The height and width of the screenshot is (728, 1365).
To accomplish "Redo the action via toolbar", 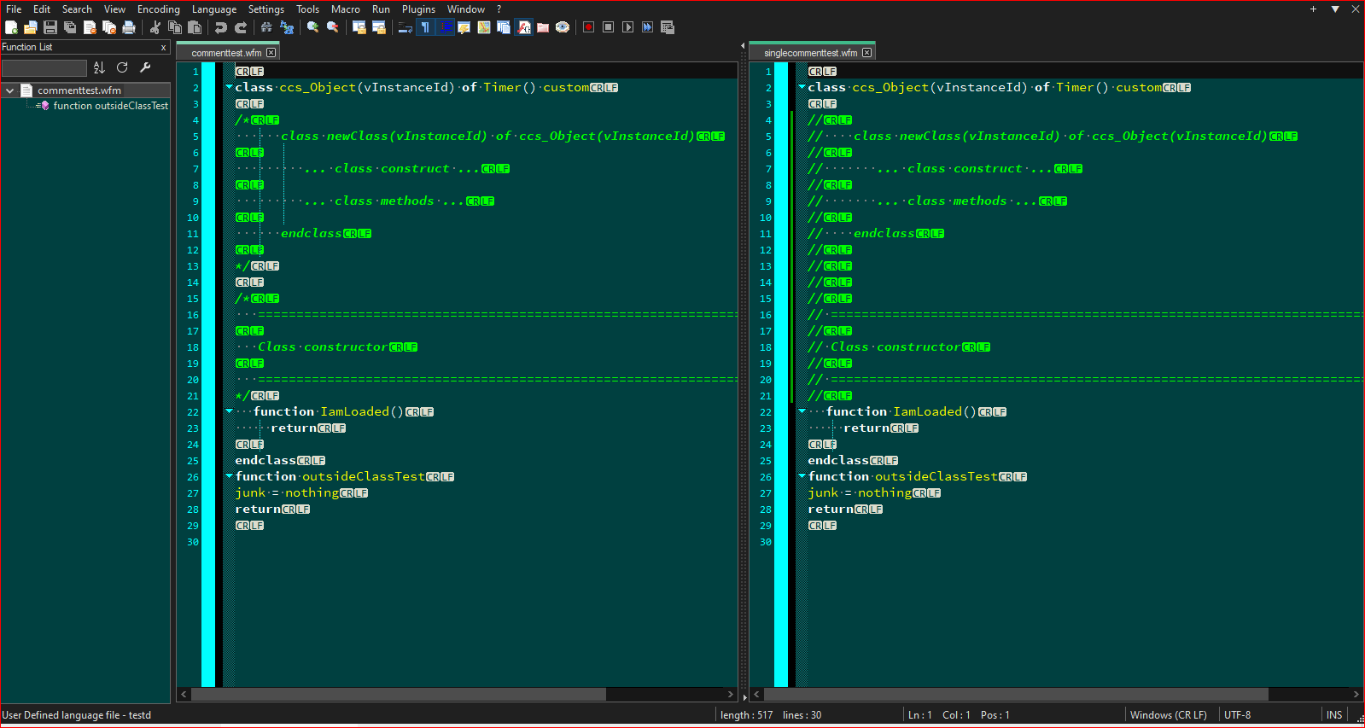I will click(x=241, y=27).
